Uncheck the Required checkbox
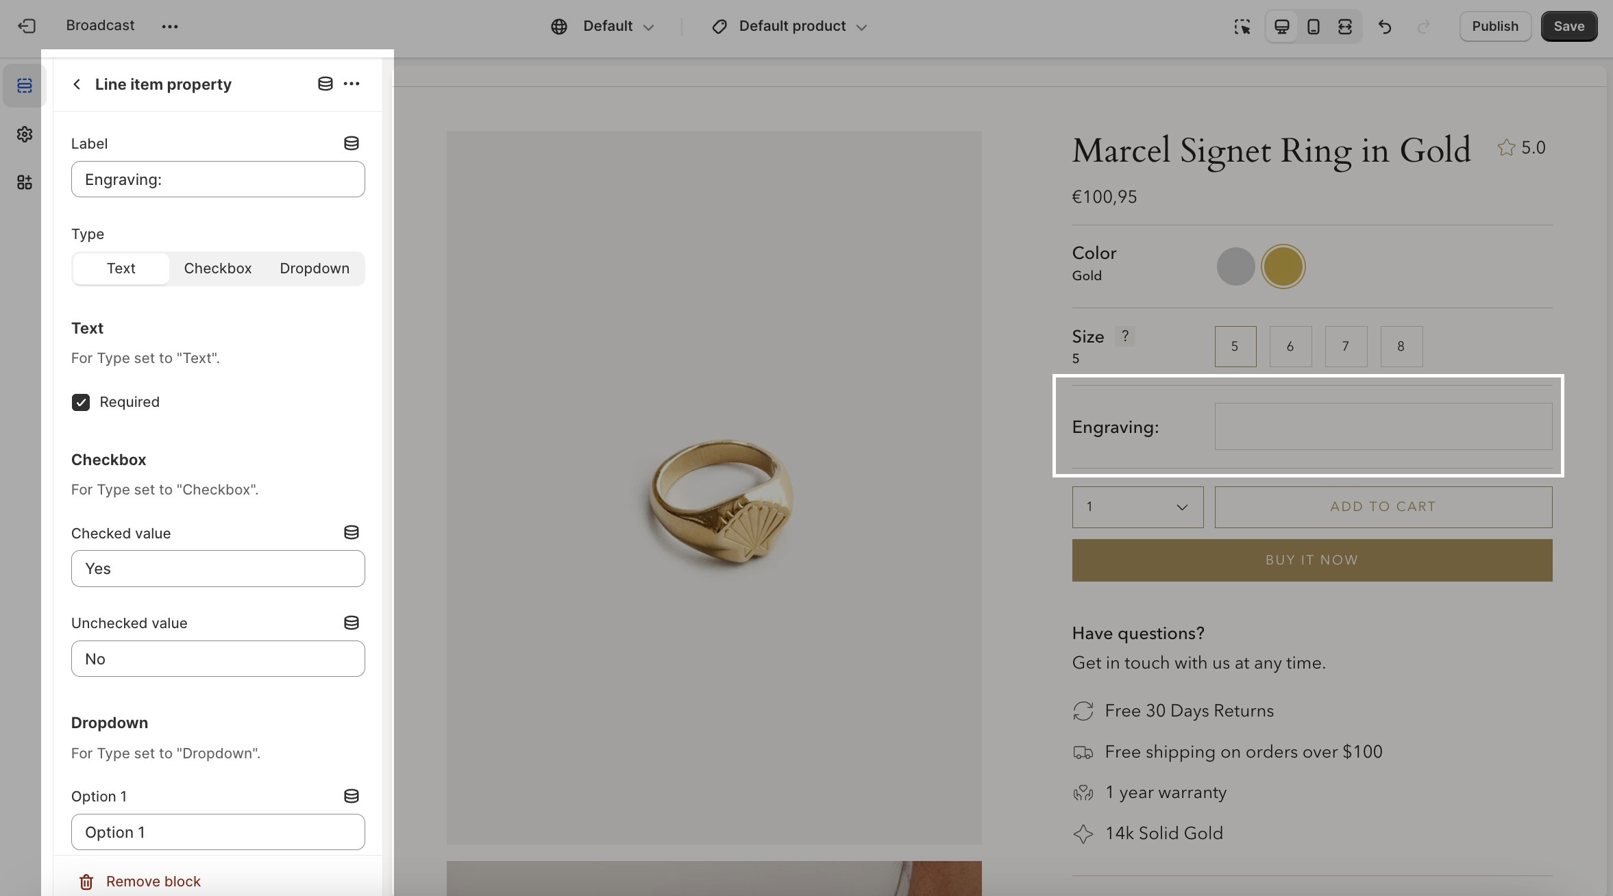This screenshot has width=1613, height=896. (x=81, y=402)
